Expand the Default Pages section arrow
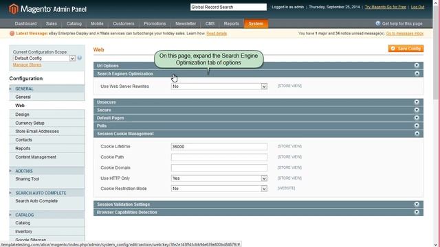The image size is (440, 247). pos(417,117)
